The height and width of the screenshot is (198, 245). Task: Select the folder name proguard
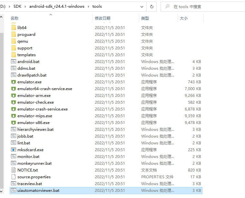tap(26, 35)
